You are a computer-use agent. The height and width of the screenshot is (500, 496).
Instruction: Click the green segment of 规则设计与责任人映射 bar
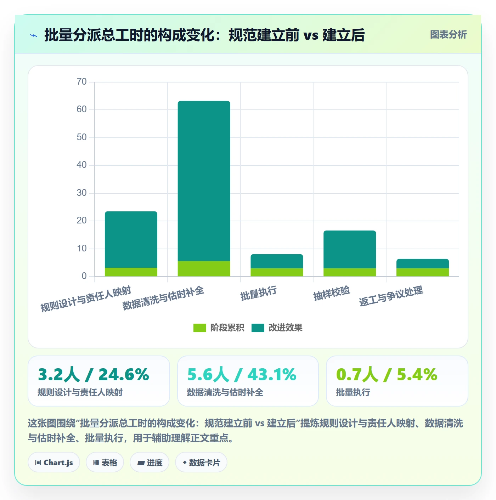point(131,272)
